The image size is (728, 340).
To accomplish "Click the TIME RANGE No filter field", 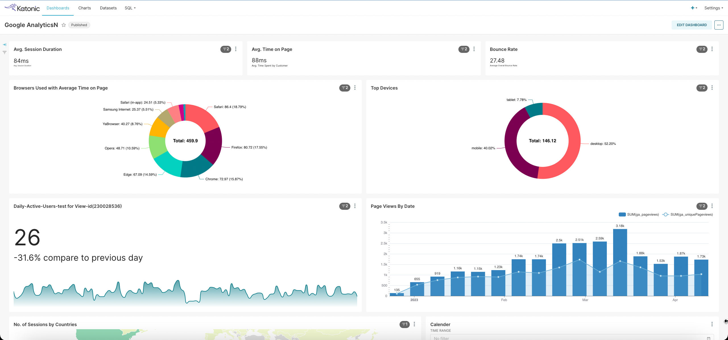I will (572, 338).
